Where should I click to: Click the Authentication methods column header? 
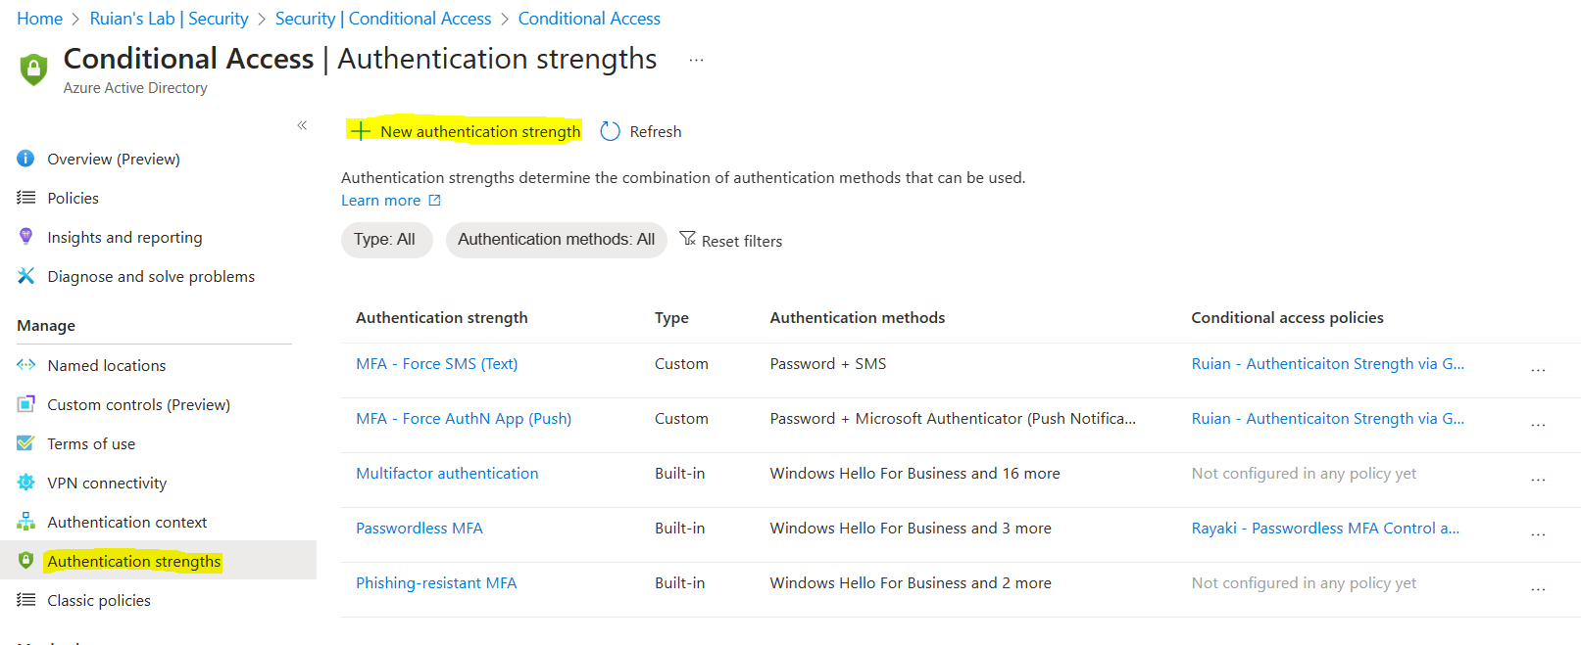[858, 317]
